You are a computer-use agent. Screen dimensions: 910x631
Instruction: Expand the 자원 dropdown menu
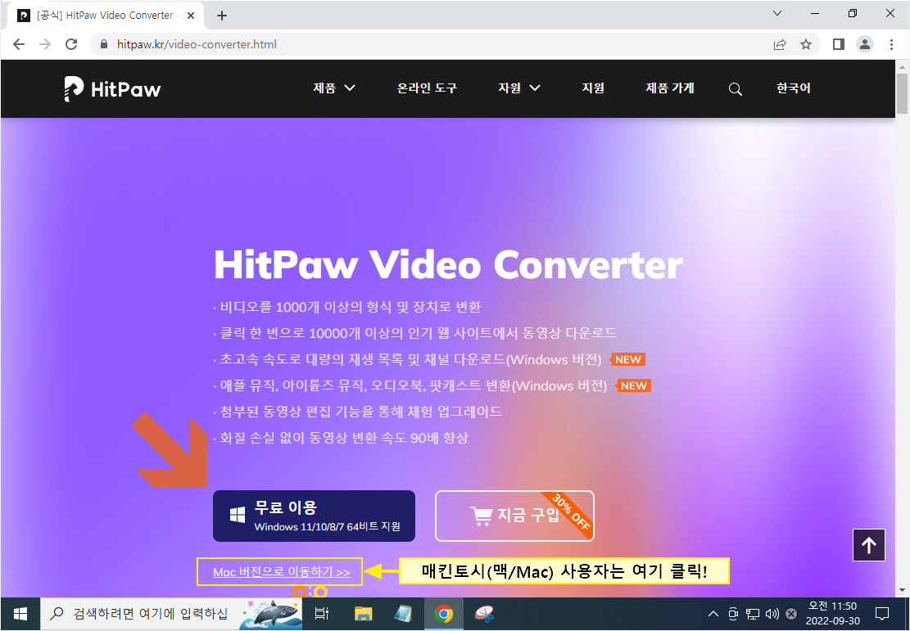(518, 88)
